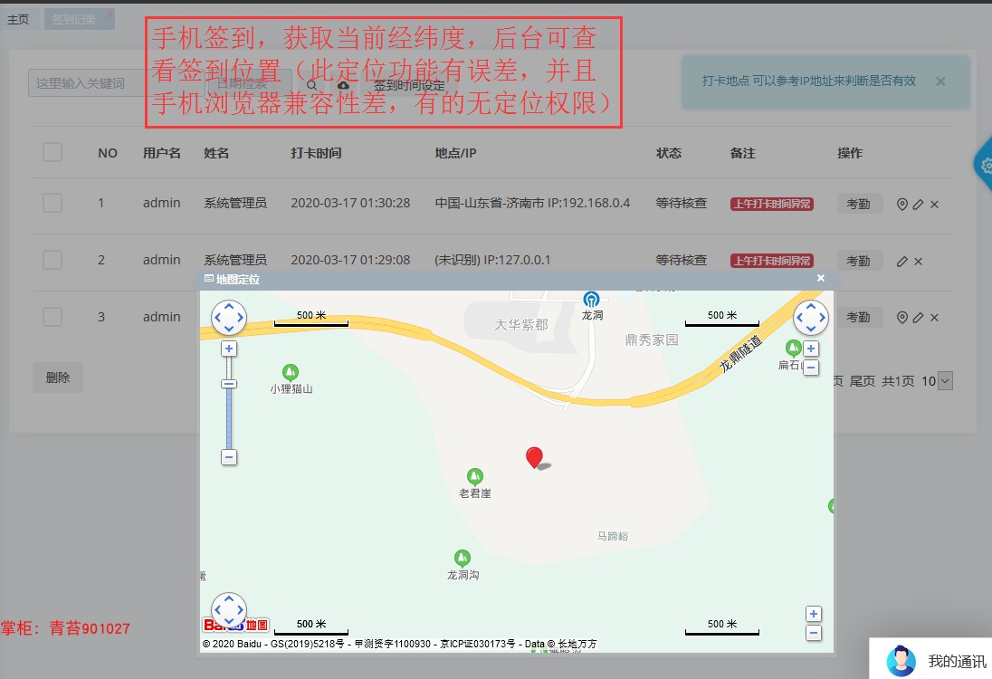Image resolution: width=992 pixels, height=679 pixels.
Task: Zoom out with bottom-right minus button
Action: (814, 632)
